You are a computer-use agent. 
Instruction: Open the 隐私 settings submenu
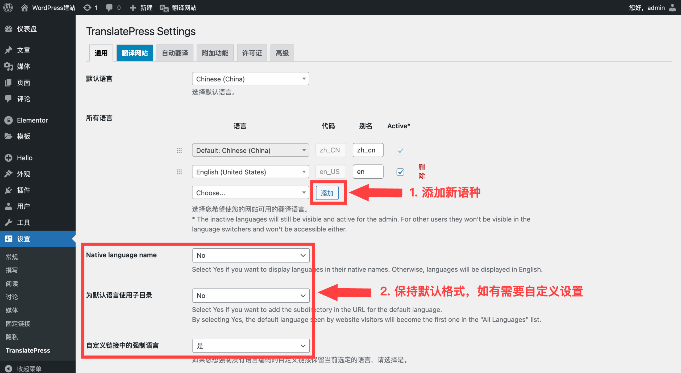click(12, 337)
